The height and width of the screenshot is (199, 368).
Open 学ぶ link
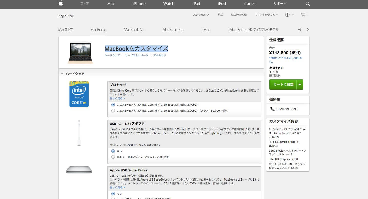point(220,15)
